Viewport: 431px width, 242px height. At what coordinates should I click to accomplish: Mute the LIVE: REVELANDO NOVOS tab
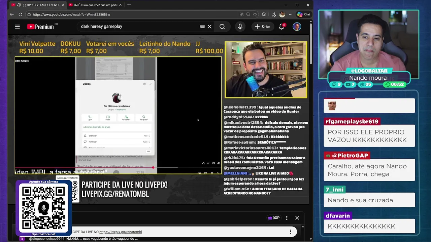coord(19,5)
